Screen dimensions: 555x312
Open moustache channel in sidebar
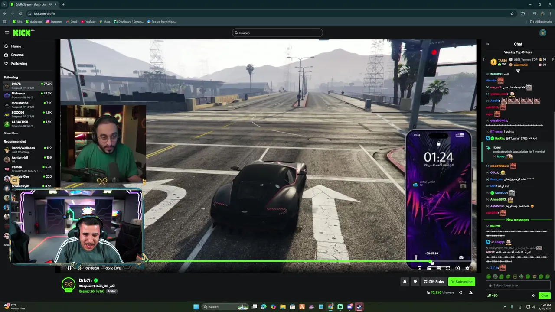28,104
